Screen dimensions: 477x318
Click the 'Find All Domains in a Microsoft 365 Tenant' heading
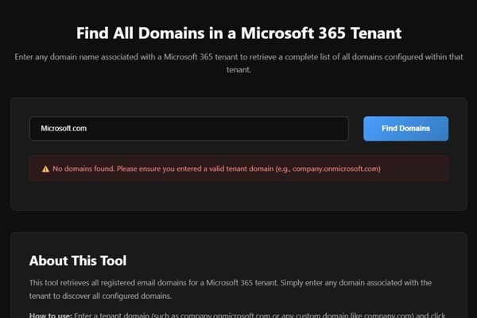[x=238, y=33]
